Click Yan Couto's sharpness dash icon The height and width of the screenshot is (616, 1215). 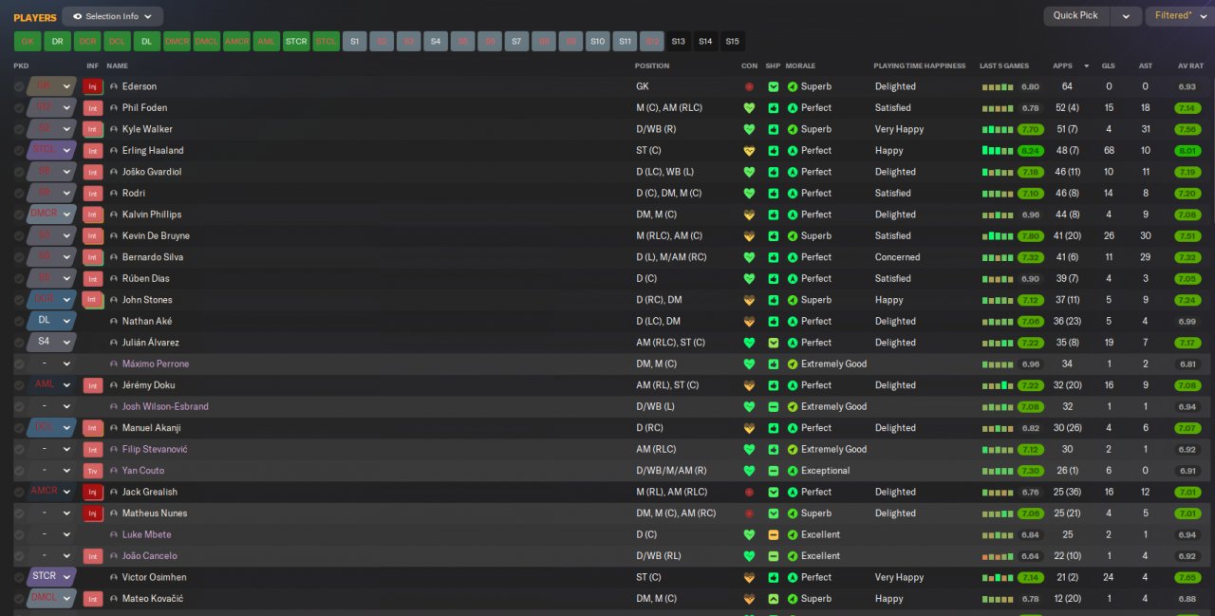(x=773, y=471)
